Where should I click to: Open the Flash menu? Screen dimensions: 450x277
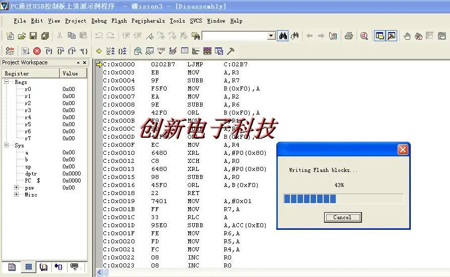[119, 21]
